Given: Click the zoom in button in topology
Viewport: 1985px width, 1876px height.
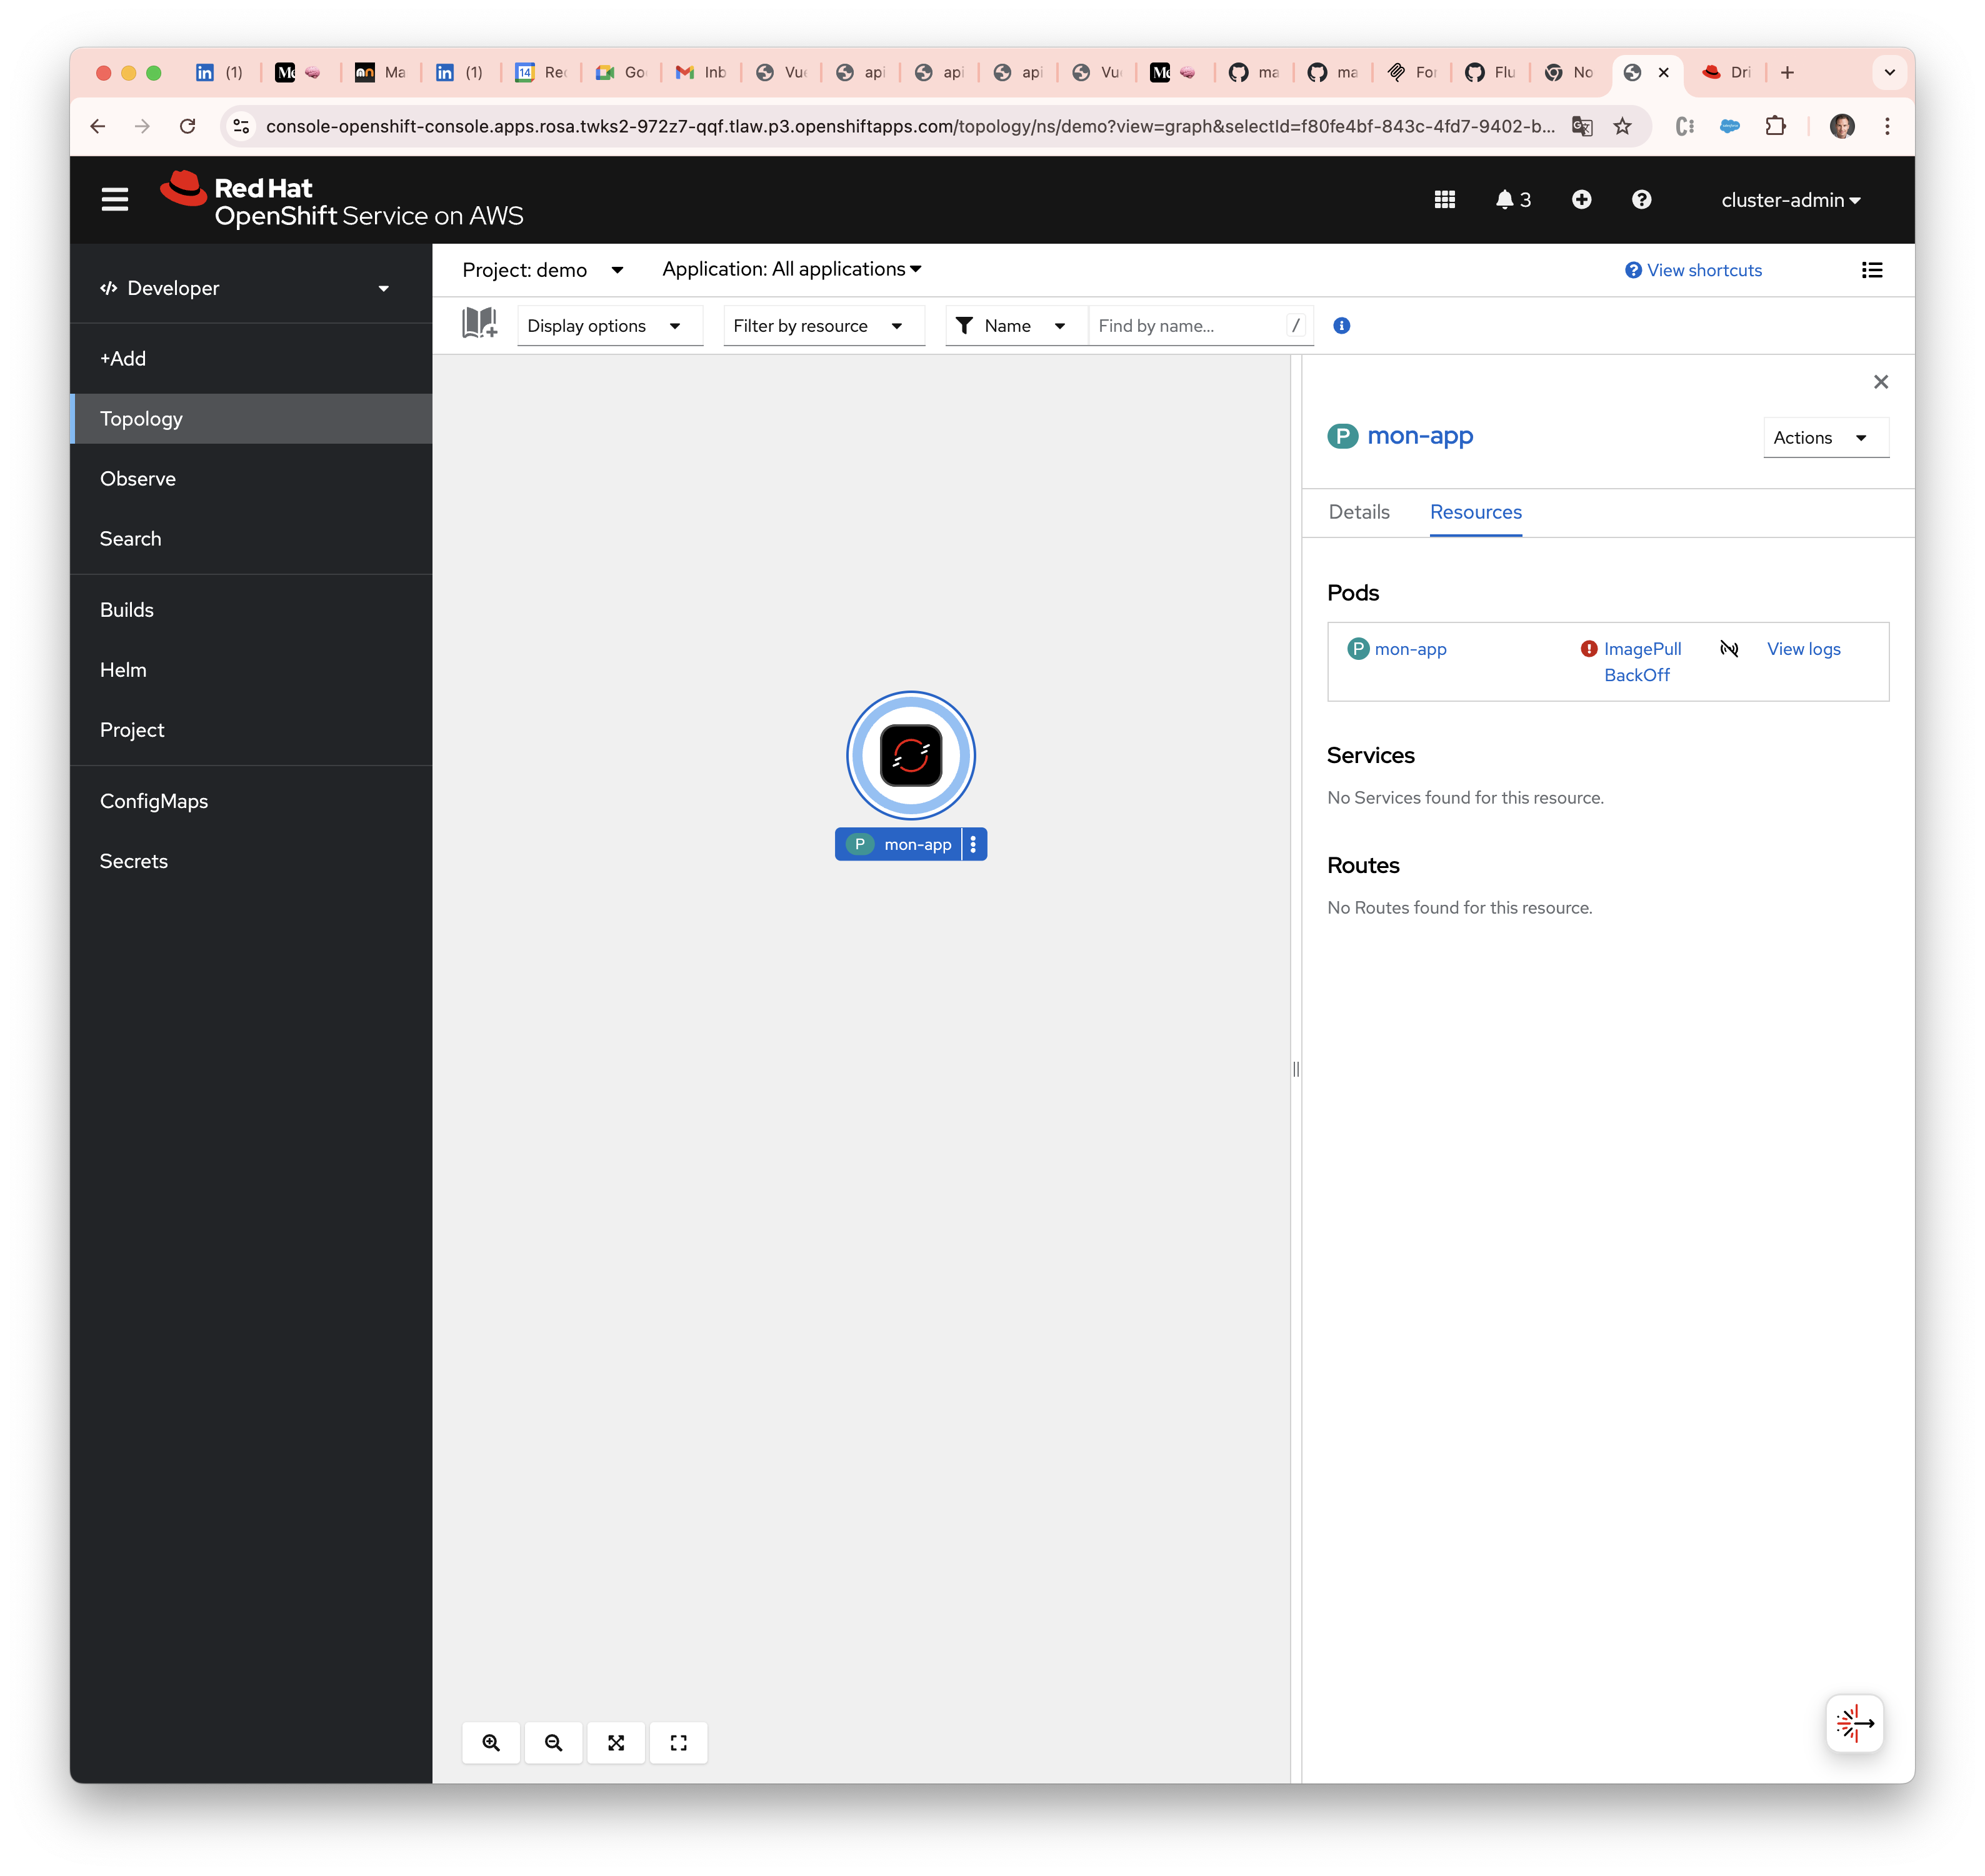Looking at the screenshot, I should coord(491,1743).
